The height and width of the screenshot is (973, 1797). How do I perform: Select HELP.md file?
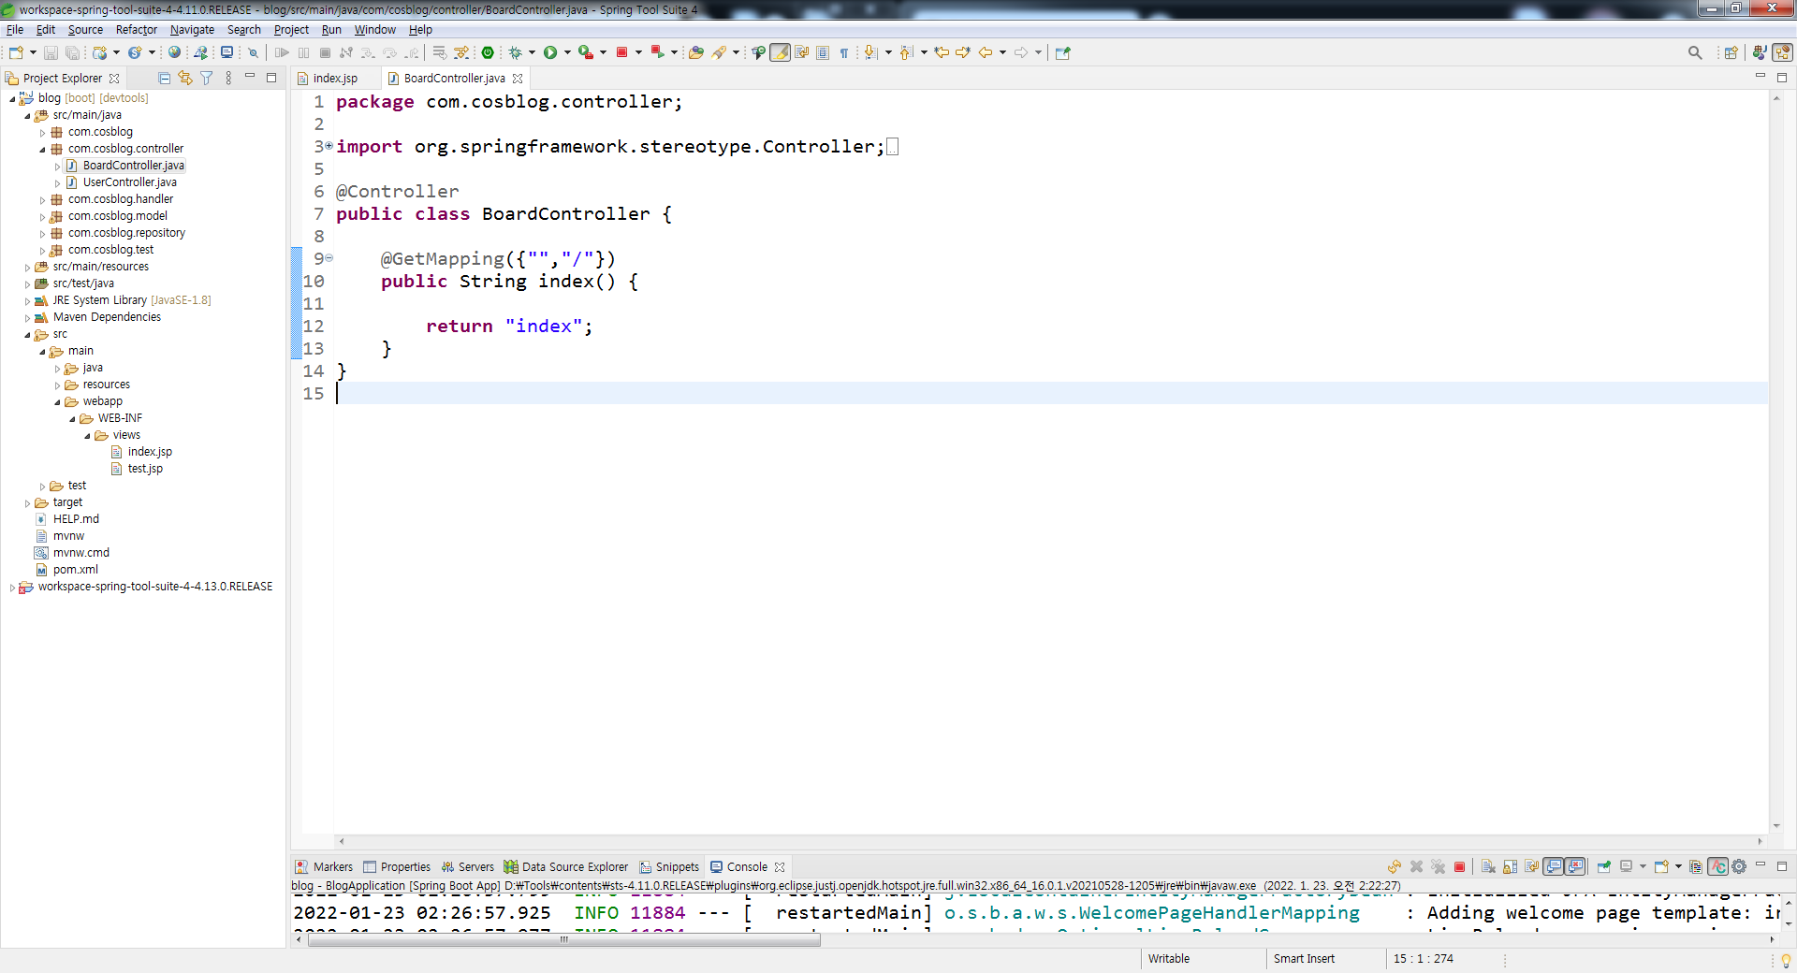(x=76, y=519)
